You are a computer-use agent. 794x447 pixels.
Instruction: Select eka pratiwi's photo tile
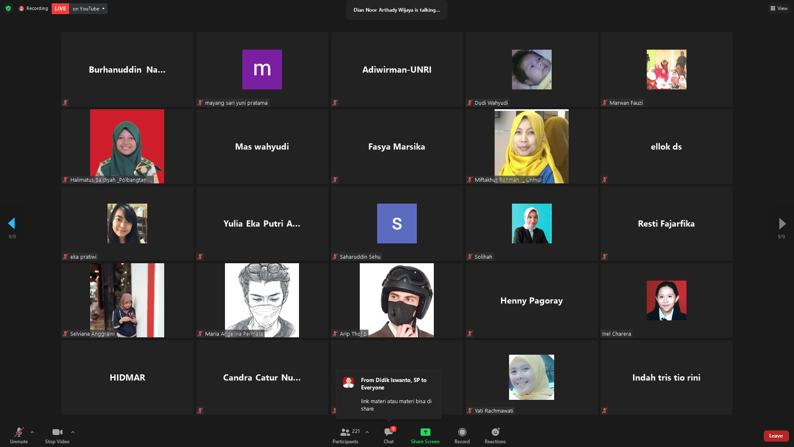point(127,223)
